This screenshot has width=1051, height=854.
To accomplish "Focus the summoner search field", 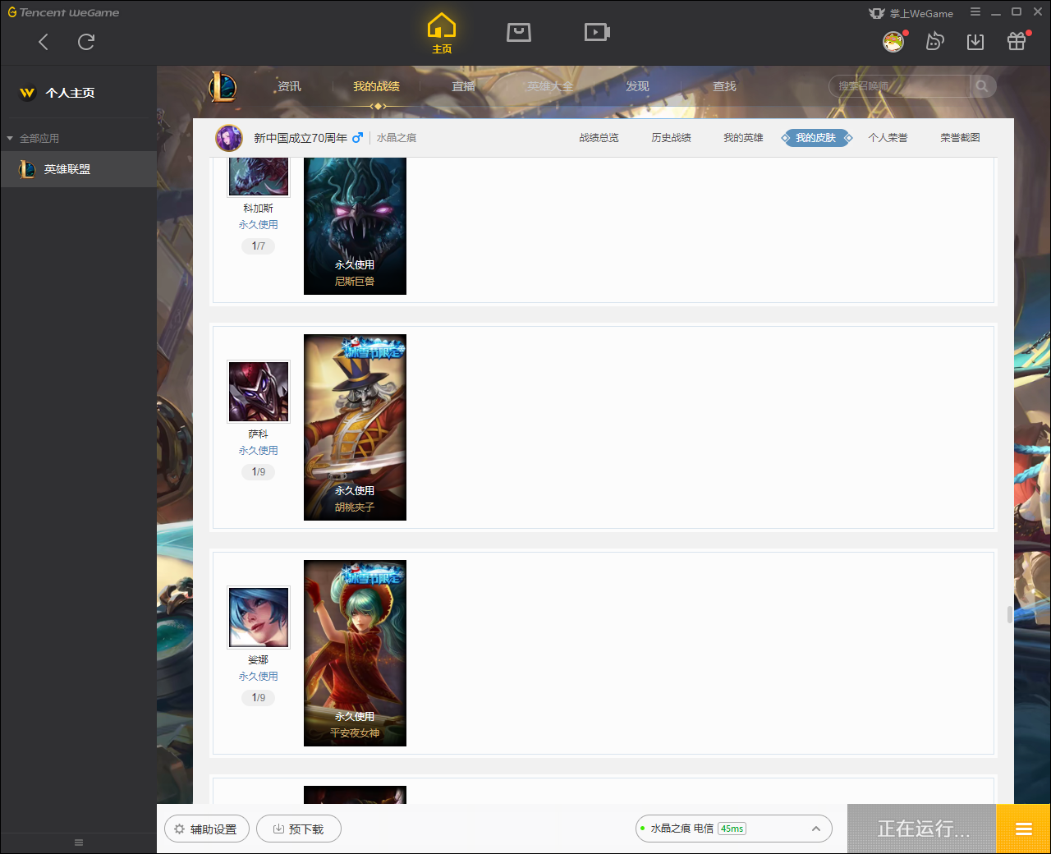I will point(899,86).
